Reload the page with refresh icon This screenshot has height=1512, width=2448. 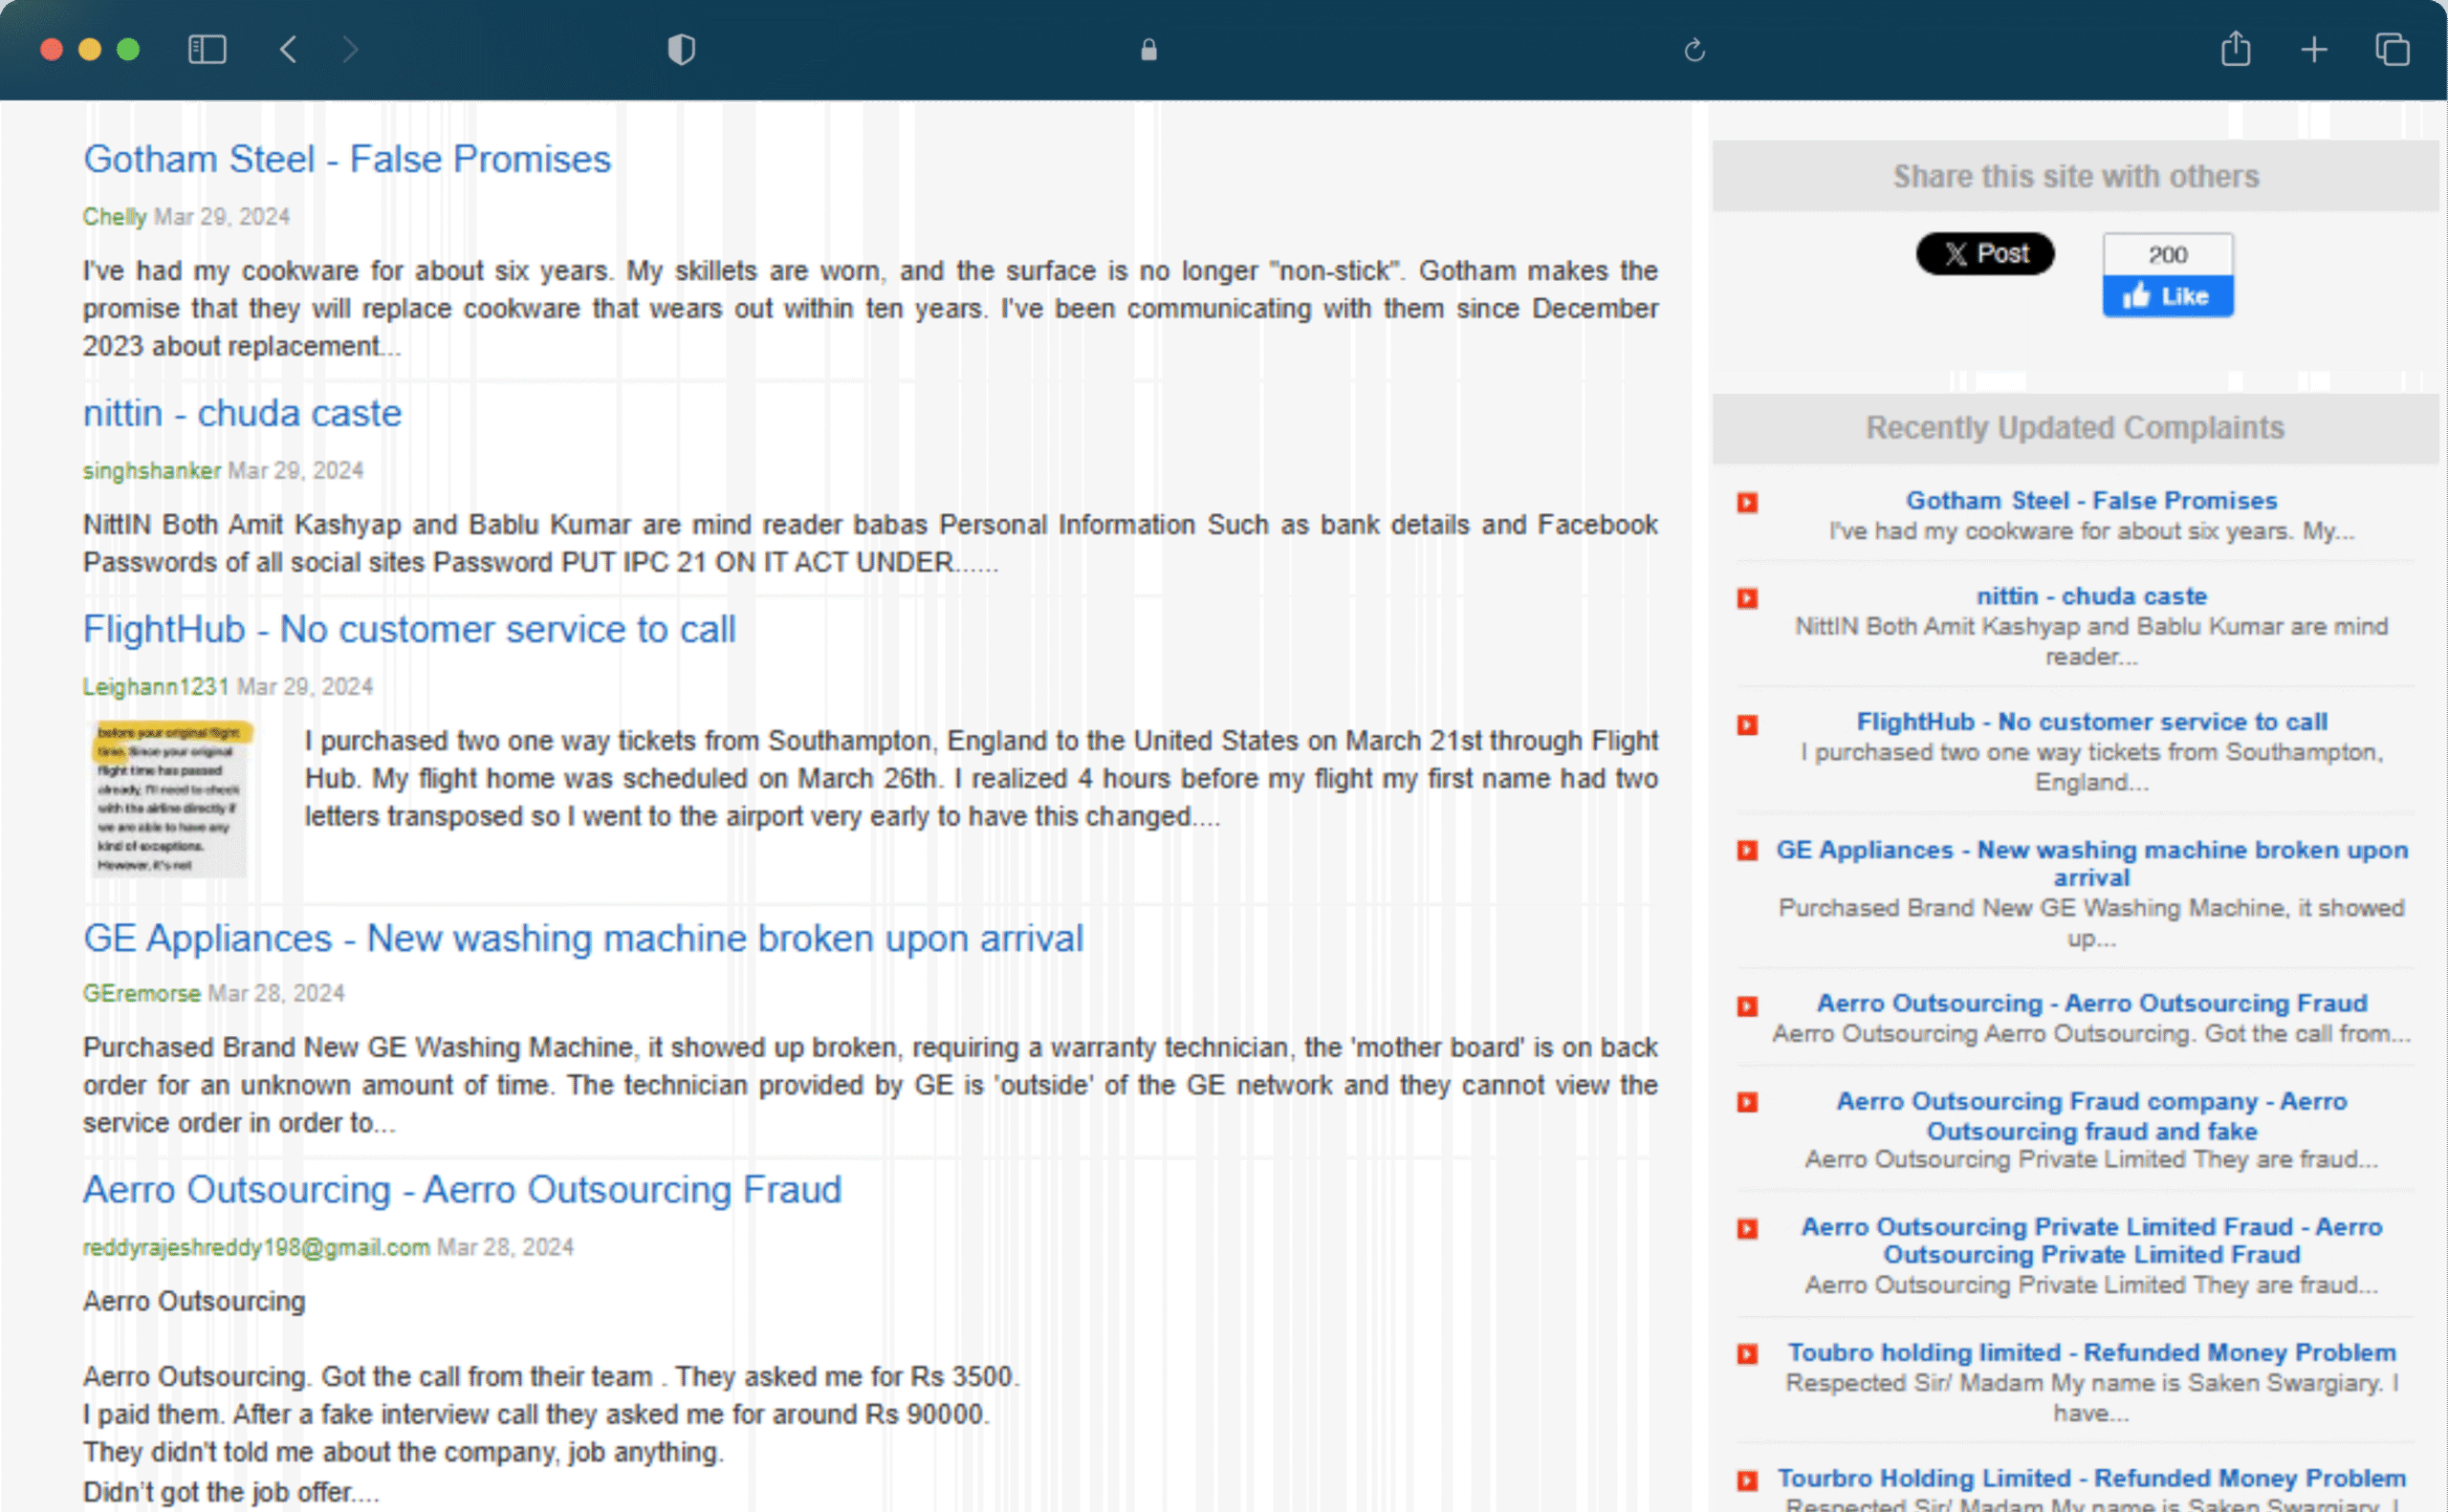(1694, 50)
